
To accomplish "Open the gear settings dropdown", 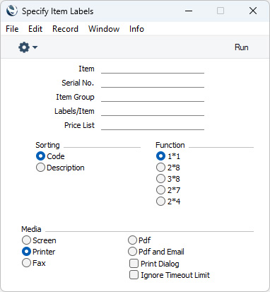I will (x=28, y=47).
